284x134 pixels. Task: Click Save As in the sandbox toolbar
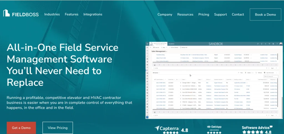(156, 47)
